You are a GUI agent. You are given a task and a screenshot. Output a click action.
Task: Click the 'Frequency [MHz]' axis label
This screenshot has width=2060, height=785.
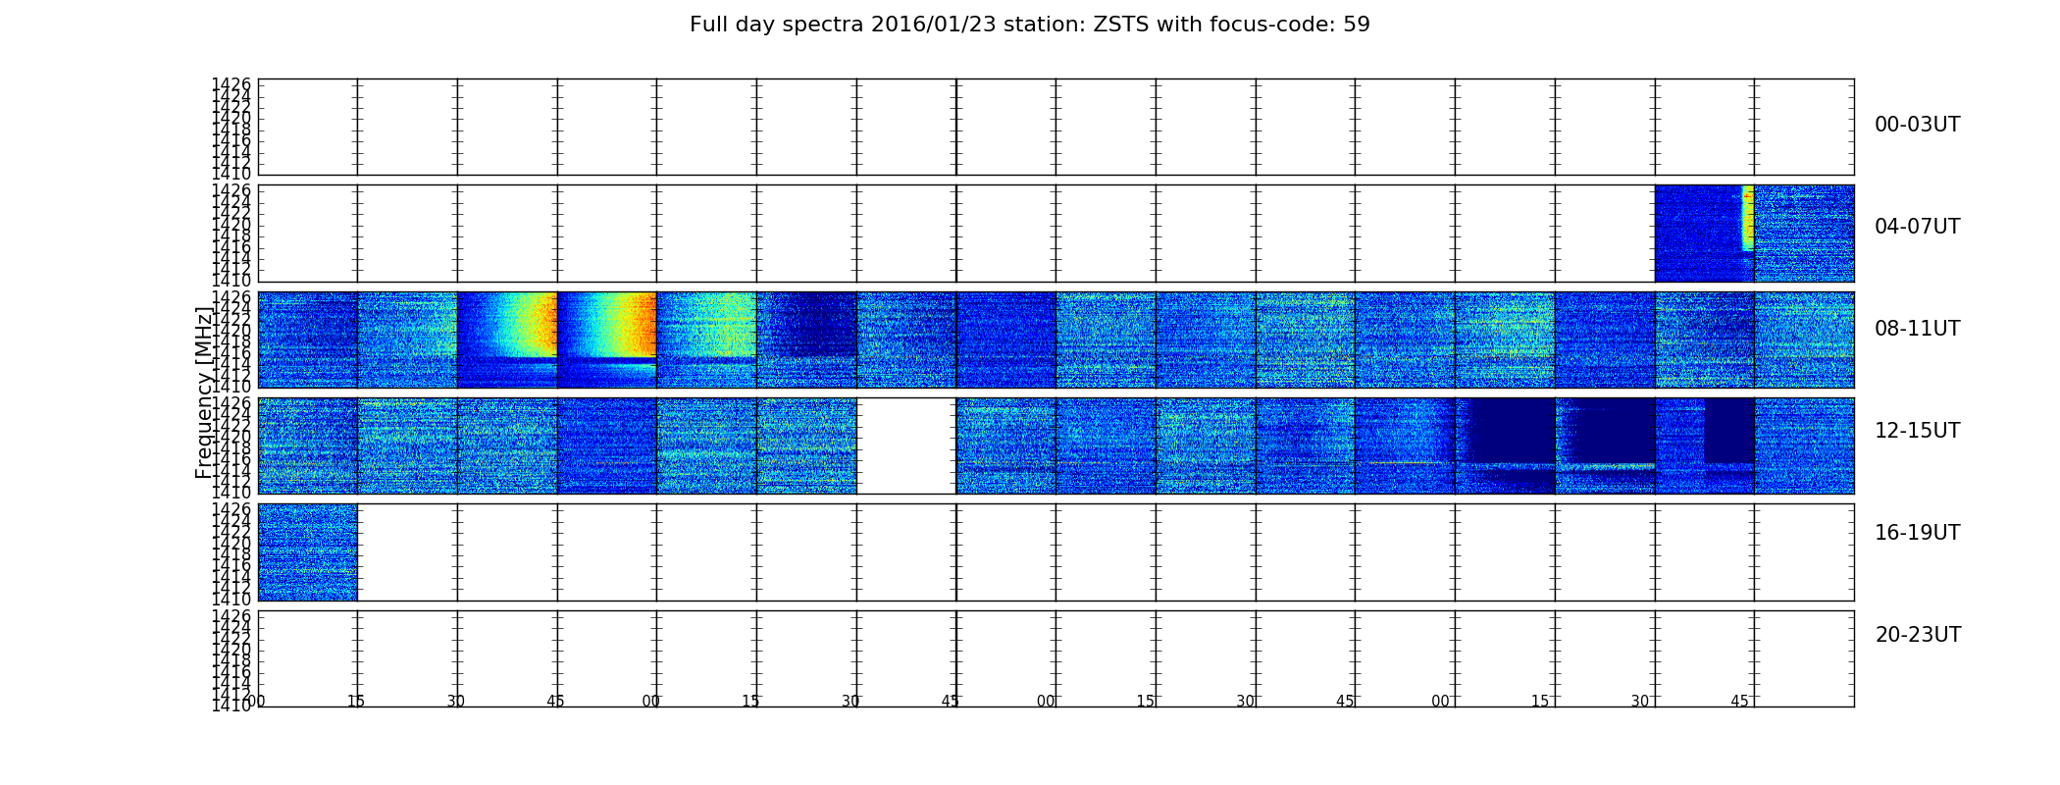204,392
